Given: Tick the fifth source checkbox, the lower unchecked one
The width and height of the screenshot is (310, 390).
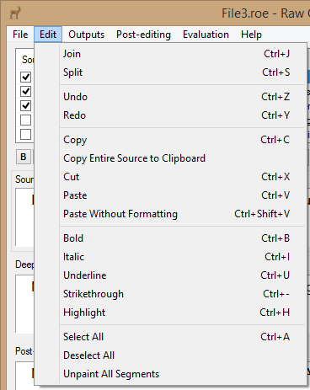Looking at the screenshot, I should [25, 135].
